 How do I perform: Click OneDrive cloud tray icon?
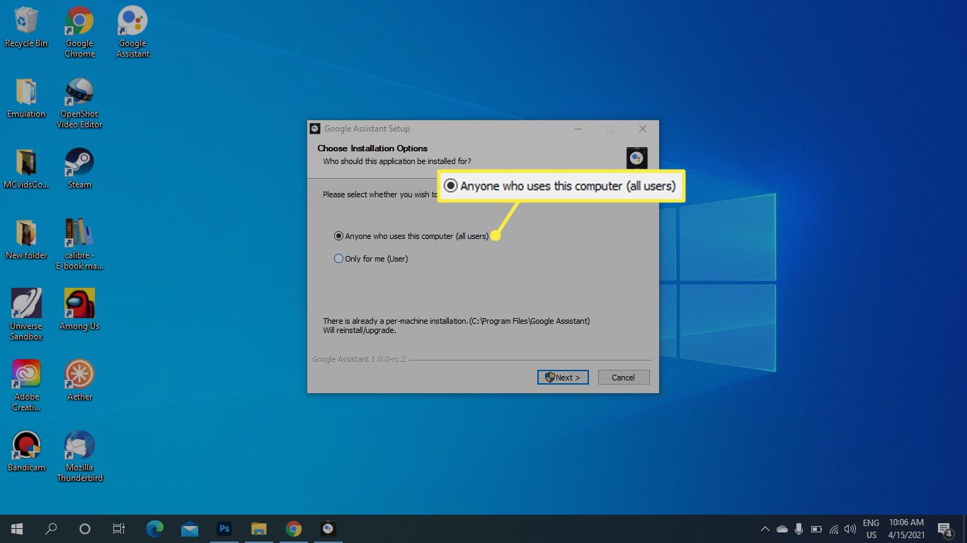[x=782, y=529]
